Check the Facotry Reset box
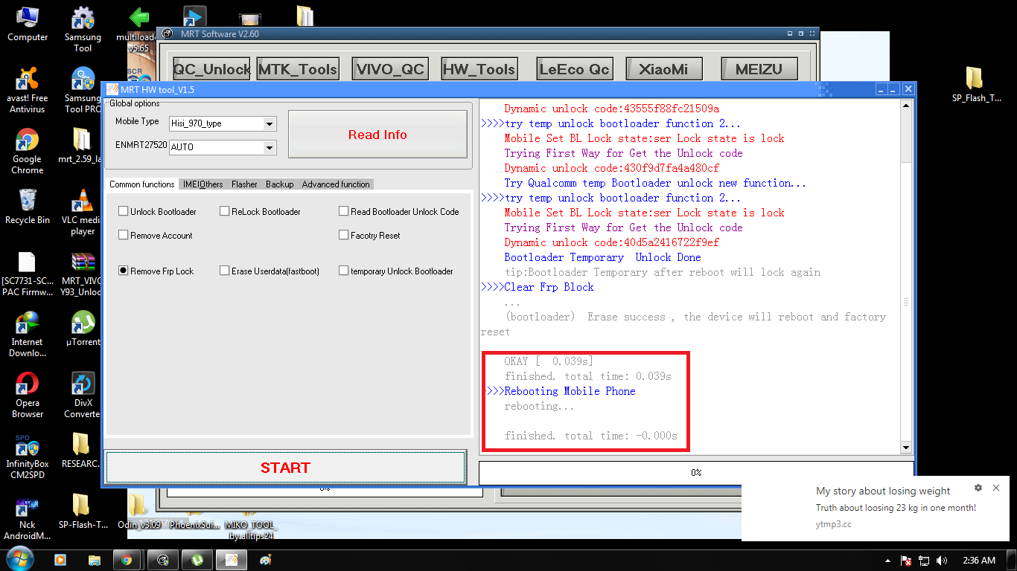Image resolution: width=1017 pixels, height=571 pixels. click(343, 235)
